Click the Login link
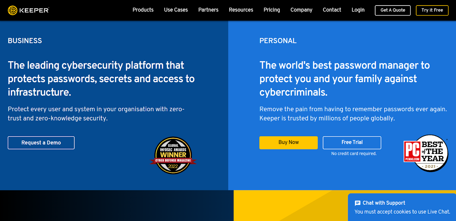456x221 pixels. point(358,10)
